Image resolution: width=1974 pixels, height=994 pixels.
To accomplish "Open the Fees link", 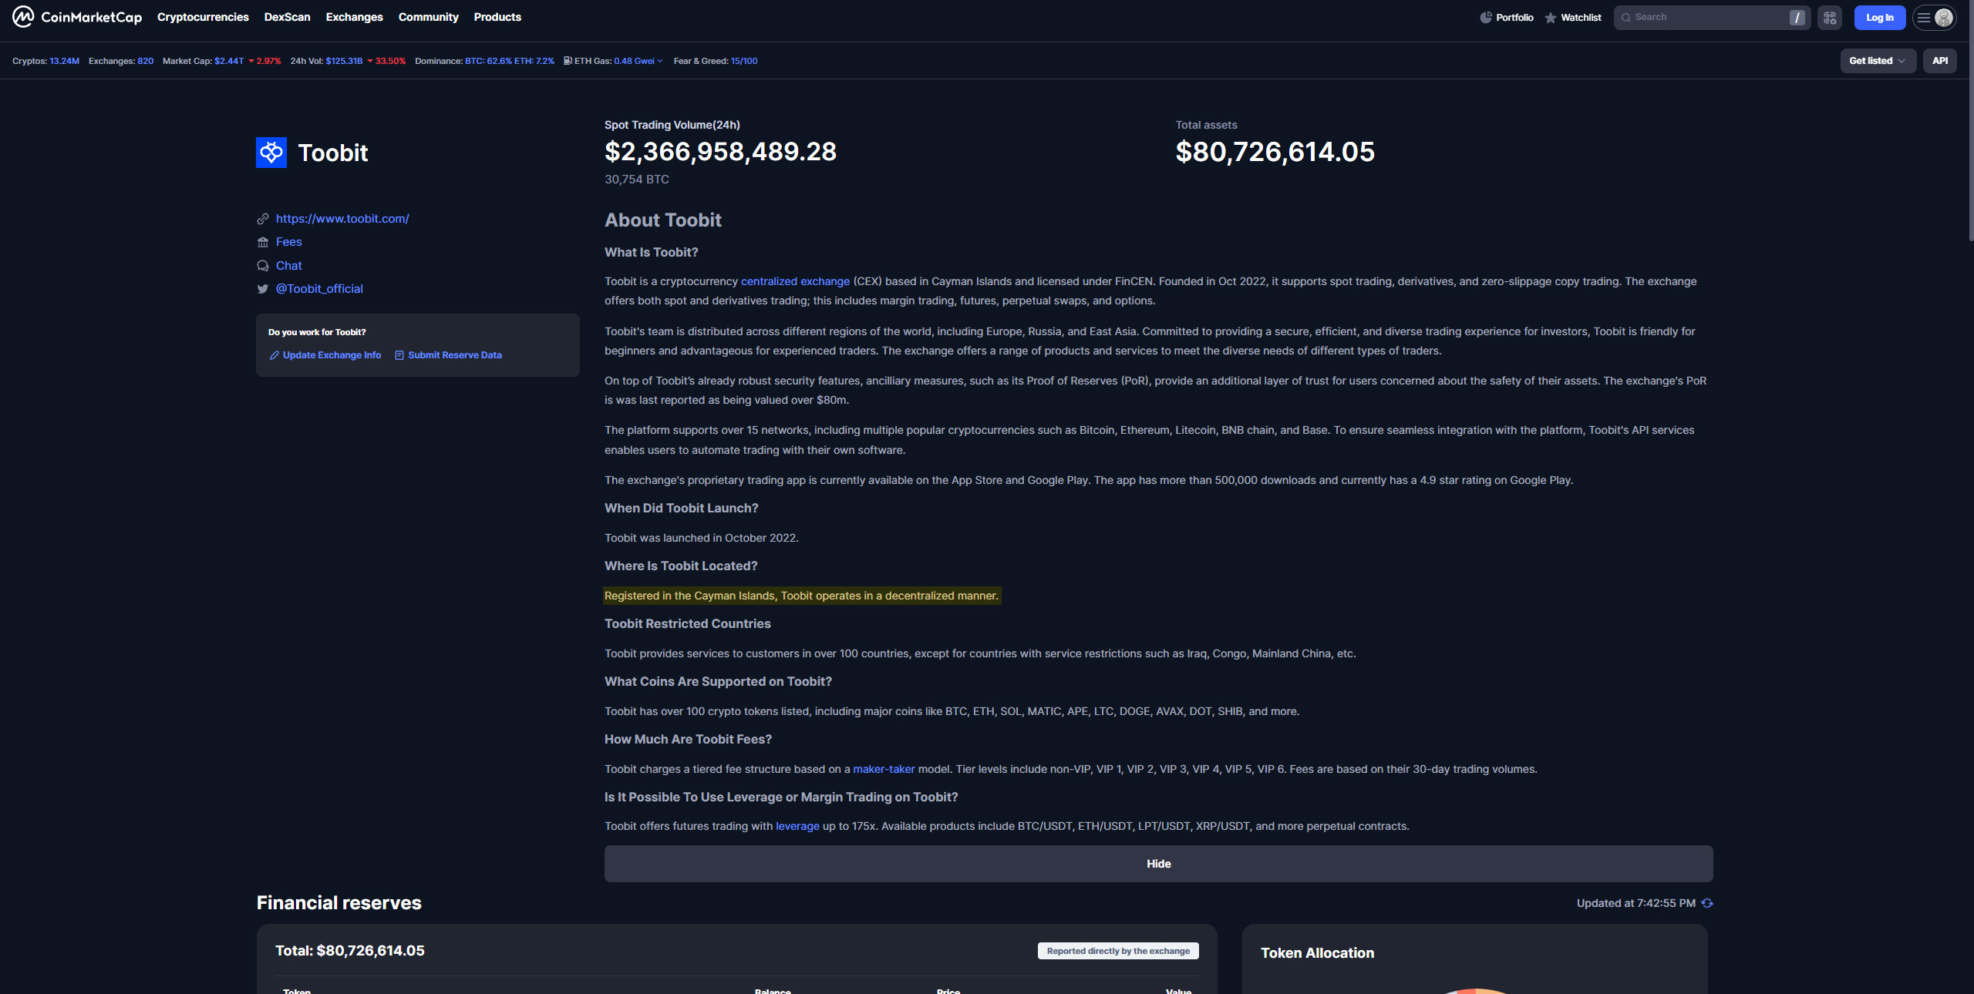I will point(288,242).
